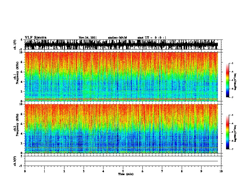Screen dimensions: 249x192
Task: Click the "Time (min)" axis label
Action: click(x=126, y=174)
